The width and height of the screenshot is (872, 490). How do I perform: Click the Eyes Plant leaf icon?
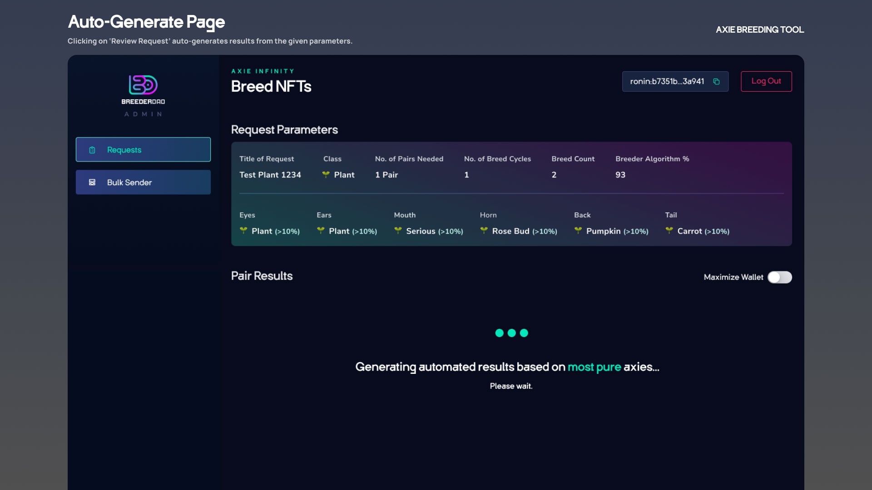point(243,230)
